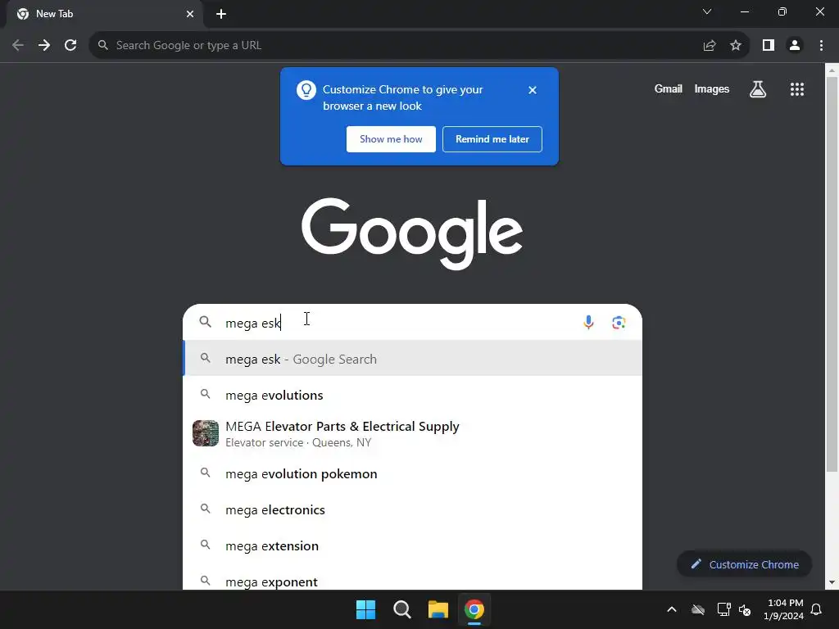This screenshot has height=629, width=839.
Task: Open Chrome's three-dot menu
Action: pos(821,46)
